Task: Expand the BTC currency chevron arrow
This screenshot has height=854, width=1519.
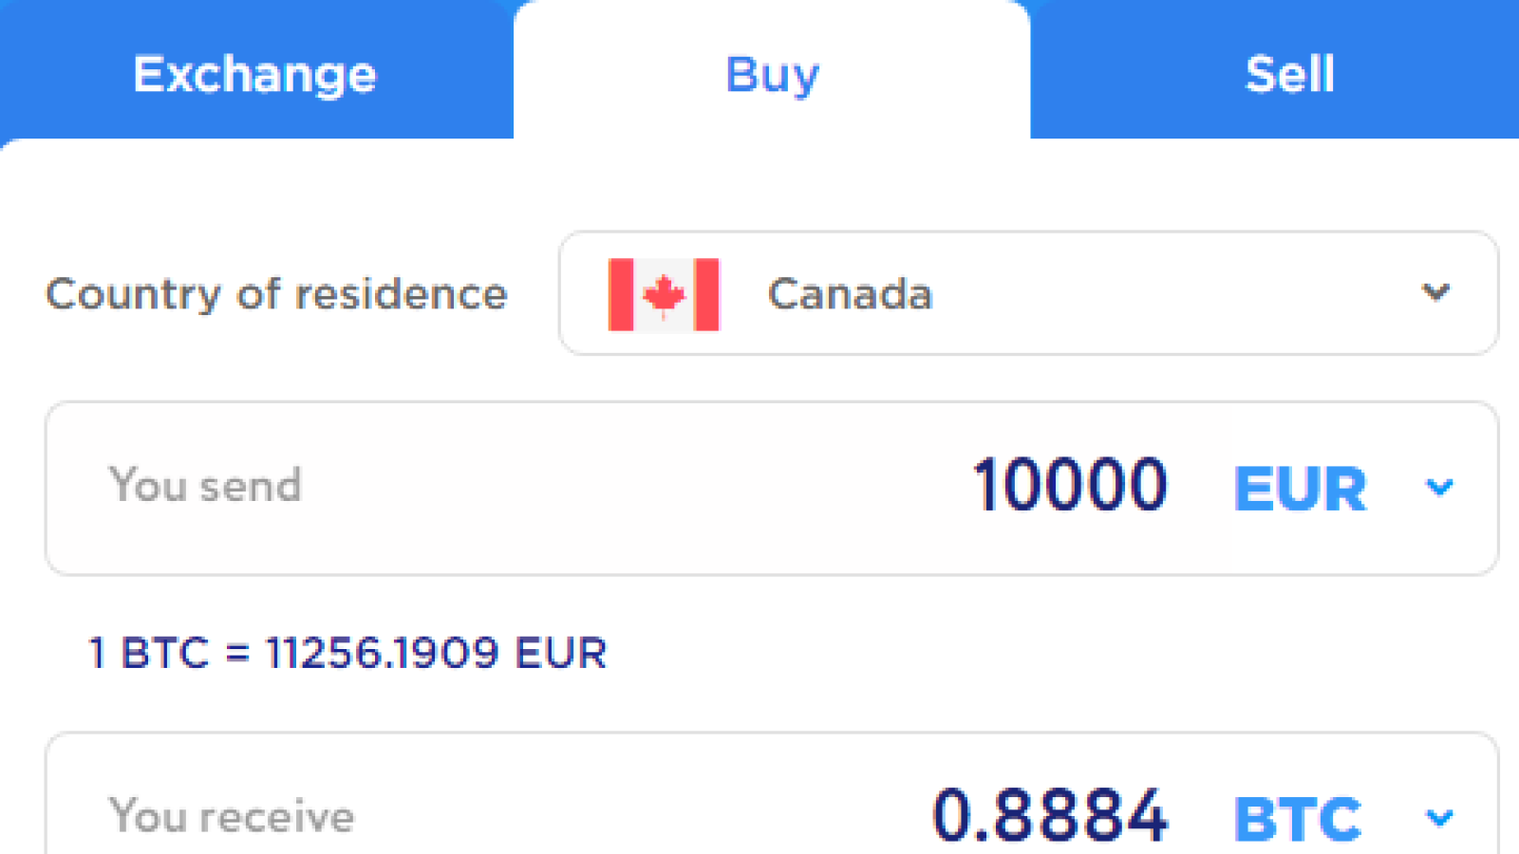Action: pos(1439,817)
